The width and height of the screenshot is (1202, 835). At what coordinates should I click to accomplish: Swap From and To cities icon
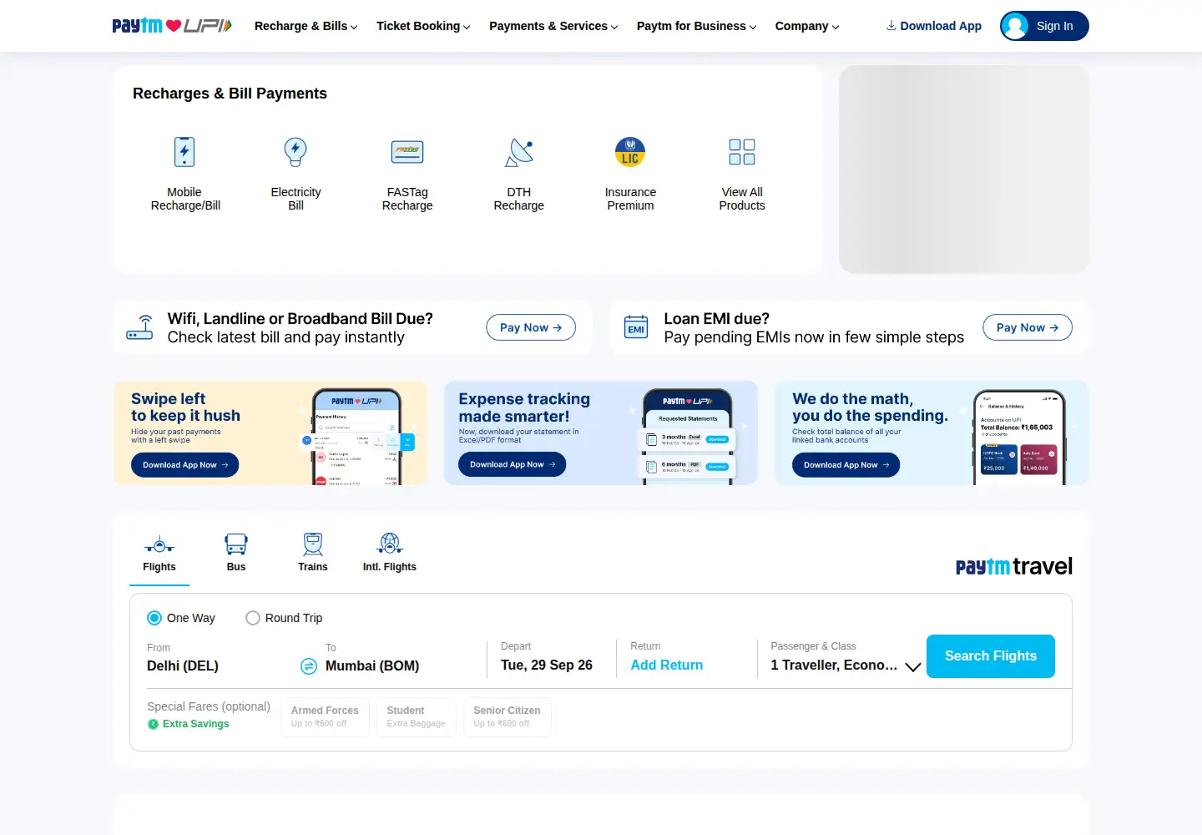[x=309, y=666]
